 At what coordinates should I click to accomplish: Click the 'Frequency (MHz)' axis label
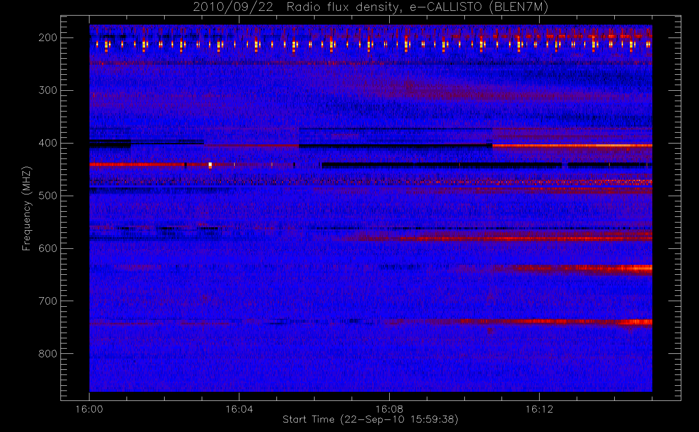pyautogui.click(x=27, y=208)
